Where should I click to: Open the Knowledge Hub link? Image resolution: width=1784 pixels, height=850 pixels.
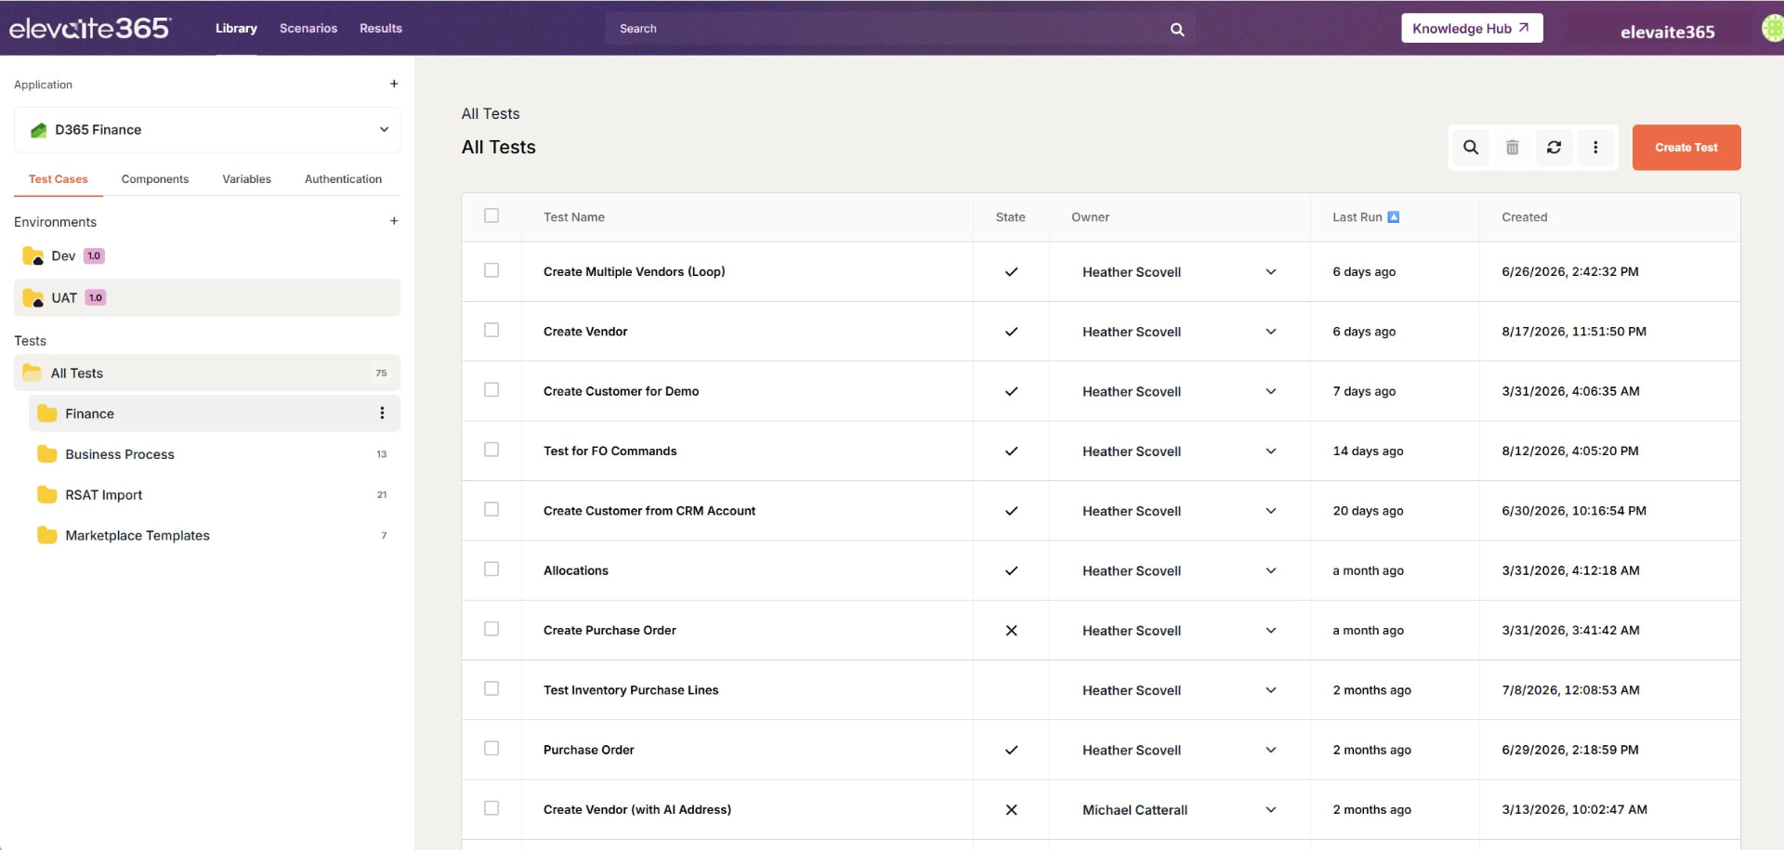tap(1472, 28)
